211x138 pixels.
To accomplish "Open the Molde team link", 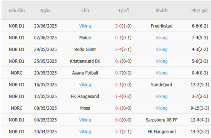I will (x=85, y=38).
